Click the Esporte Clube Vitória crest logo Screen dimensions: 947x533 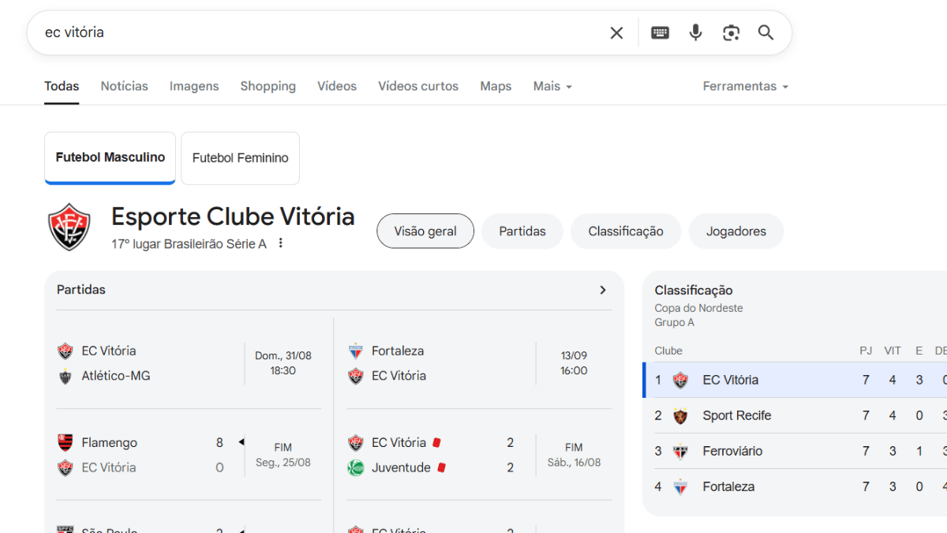coord(69,227)
